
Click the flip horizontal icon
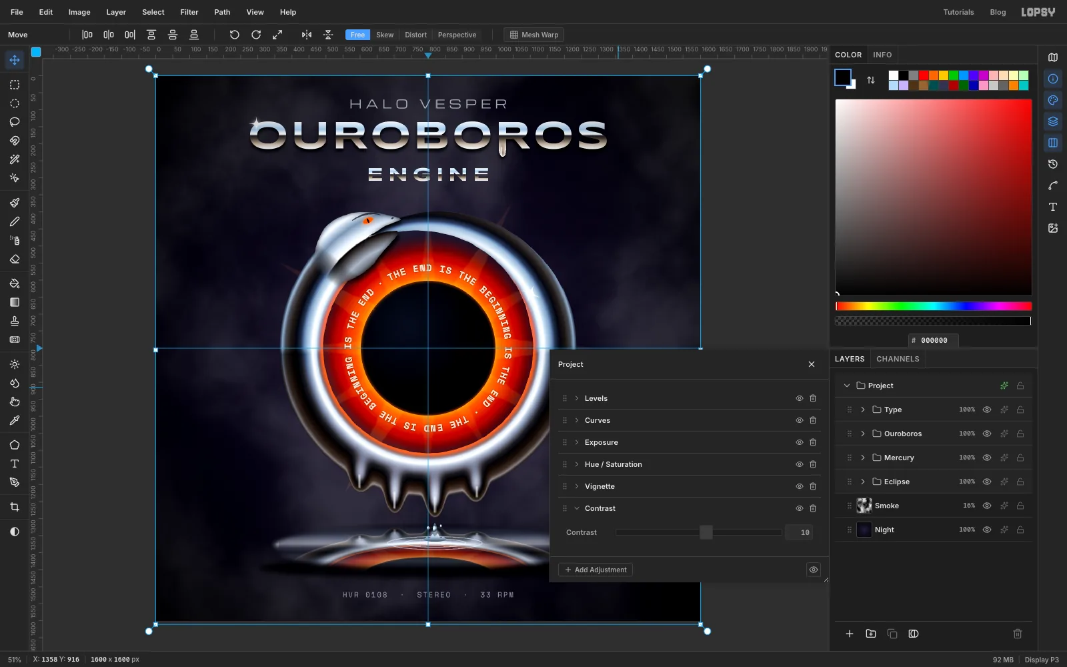tap(307, 35)
